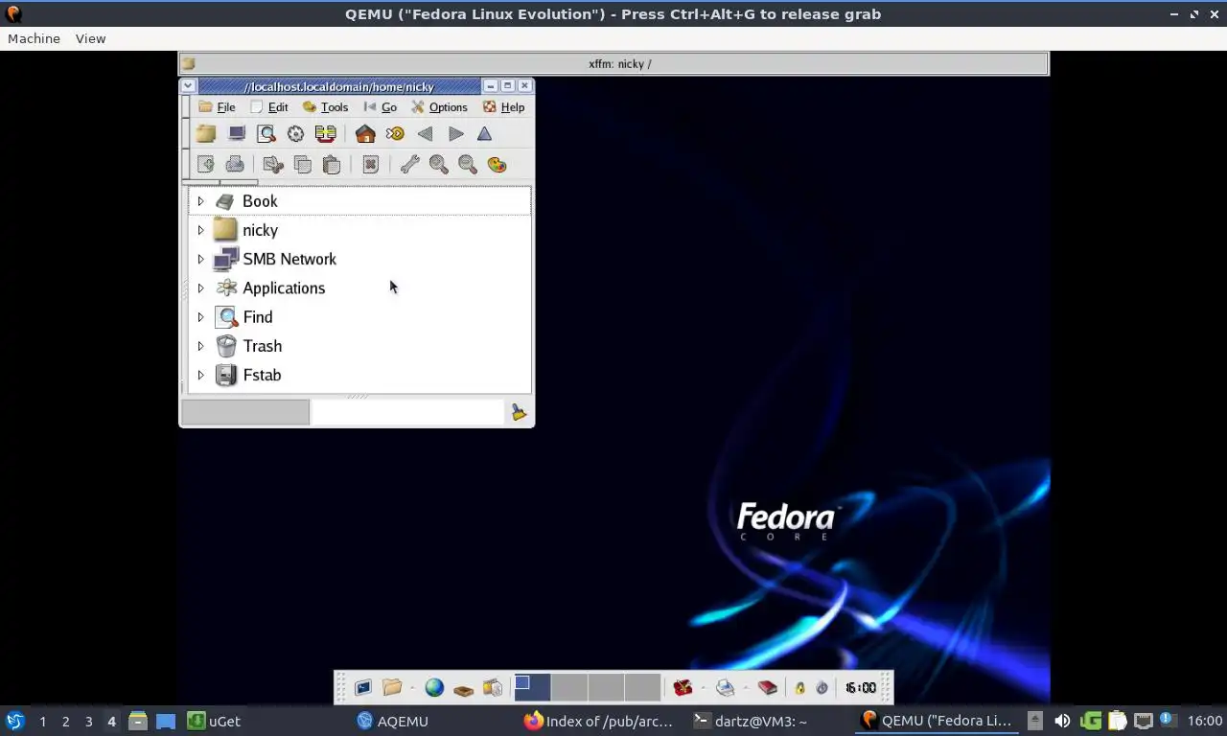Open the Help menu in xffm
Viewport: 1227px width, 736px height.
(x=503, y=107)
